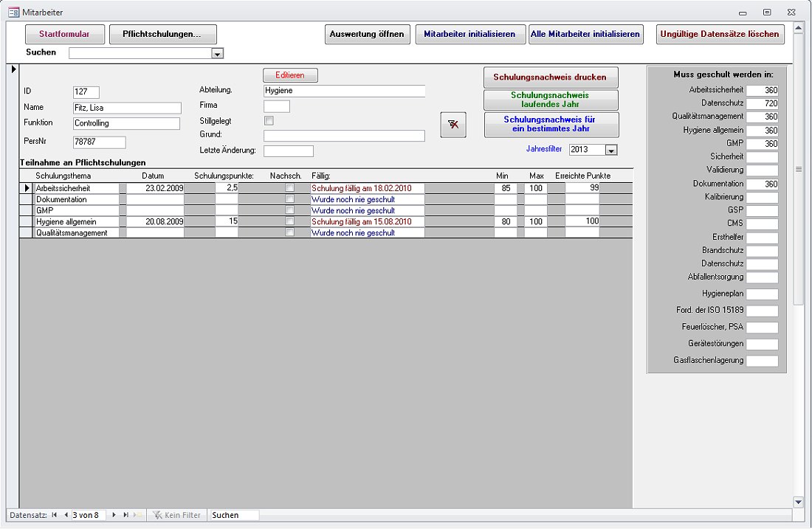Open Pflichtschulungen... form
This screenshot has height=529, width=812.
pos(163,34)
